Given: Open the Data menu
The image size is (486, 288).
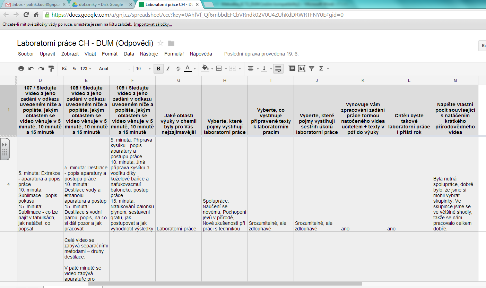Looking at the screenshot, I should click(129, 54).
